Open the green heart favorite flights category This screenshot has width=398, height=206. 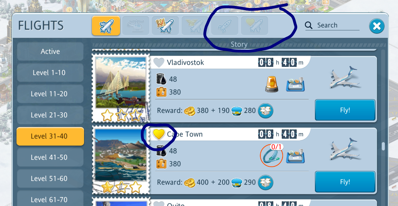(x=254, y=26)
